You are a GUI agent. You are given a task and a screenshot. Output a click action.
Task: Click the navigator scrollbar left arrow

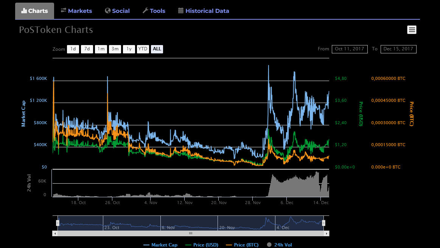[x=55, y=233]
